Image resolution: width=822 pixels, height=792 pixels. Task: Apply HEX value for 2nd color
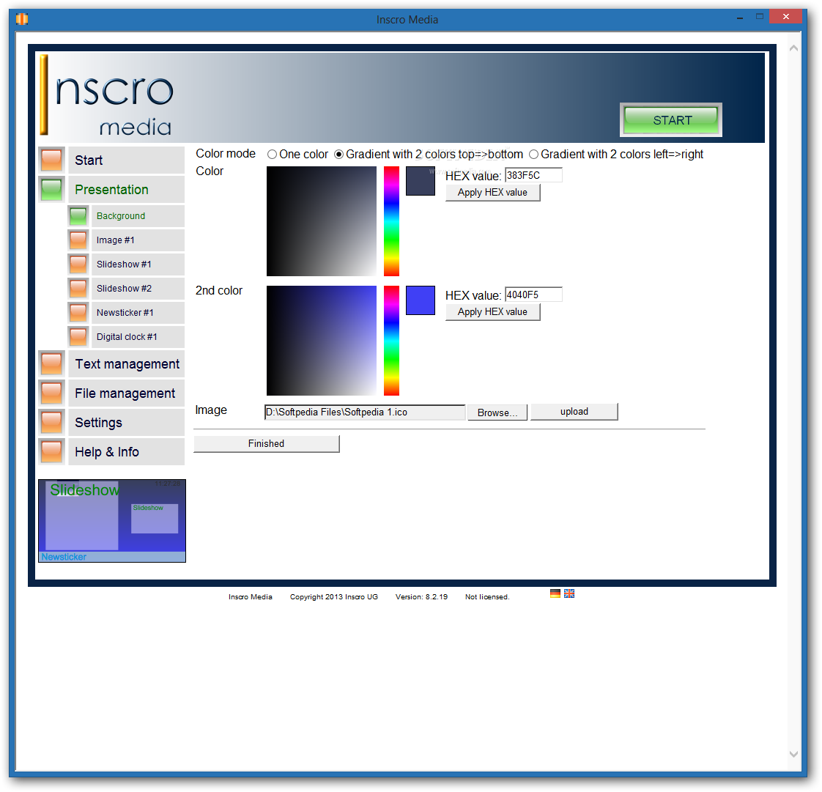(x=492, y=312)
